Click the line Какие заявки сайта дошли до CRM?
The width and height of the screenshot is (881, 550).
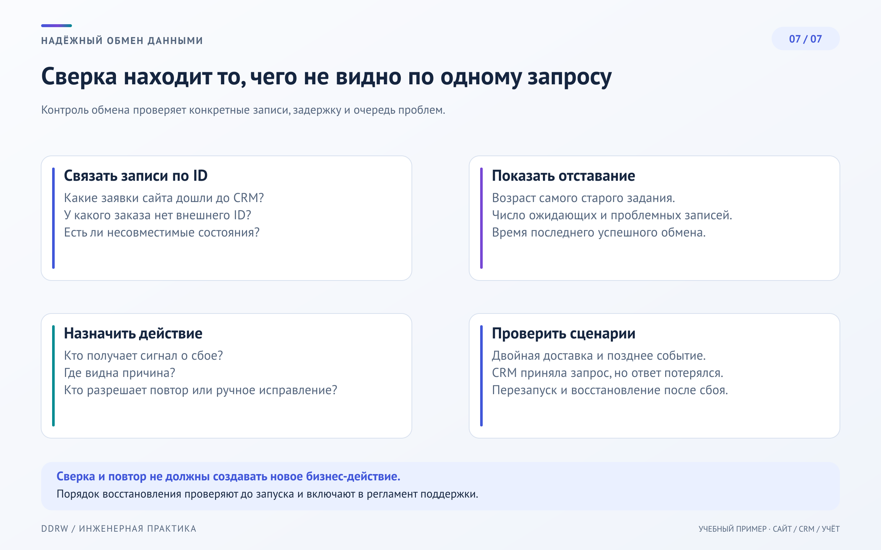164,198
